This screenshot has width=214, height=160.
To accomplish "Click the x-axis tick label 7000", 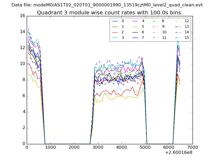I will click(x=192, y=147).
